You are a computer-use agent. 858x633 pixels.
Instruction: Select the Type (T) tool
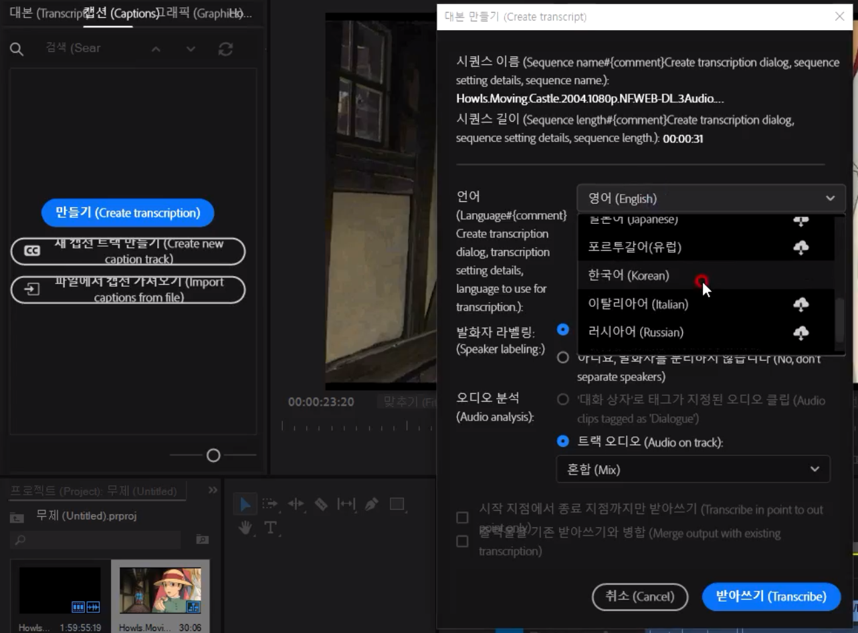click(x=270, y=528)
